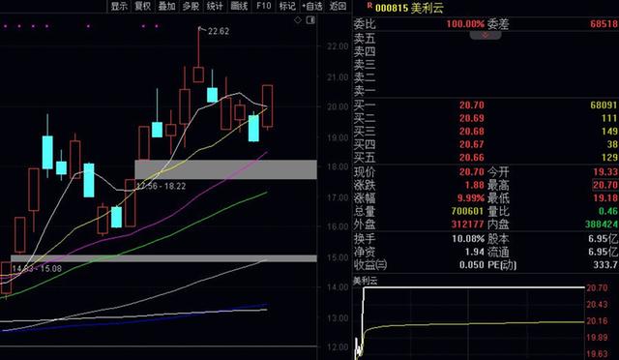The height and width of the screenshot is (360, 619).
Task: Click 换手 value 10.08%
Action: (x=468, y=239)
